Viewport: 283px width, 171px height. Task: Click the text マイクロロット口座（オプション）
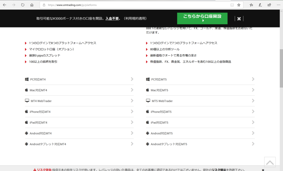[x=52, y=49]
